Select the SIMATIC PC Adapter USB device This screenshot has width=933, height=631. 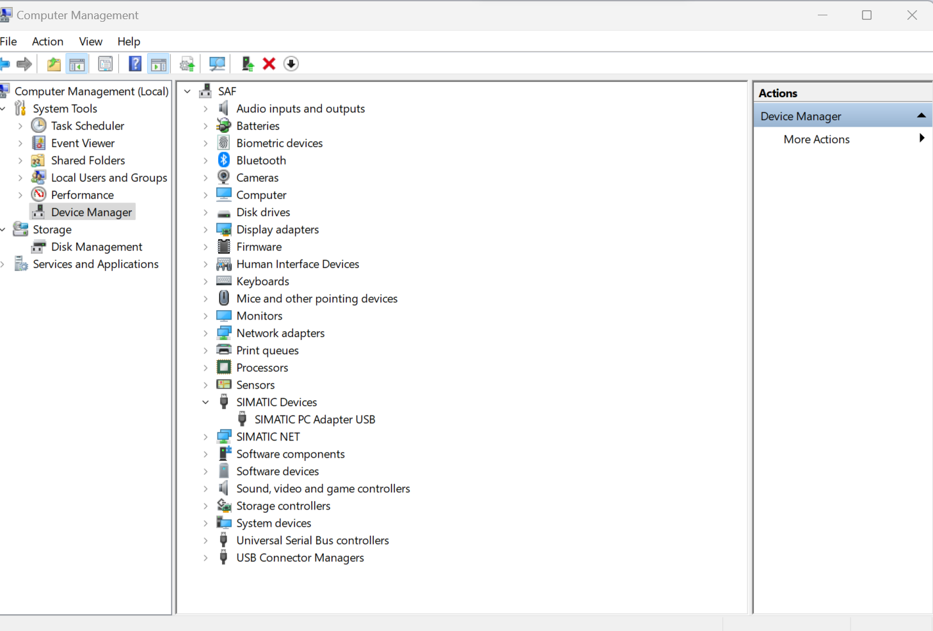point(314,419)
